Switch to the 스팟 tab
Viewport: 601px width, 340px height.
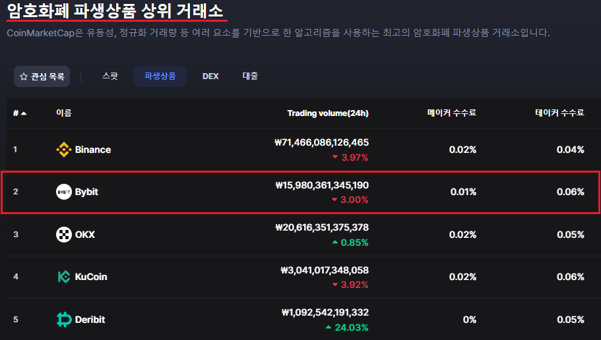click(110, 76)
